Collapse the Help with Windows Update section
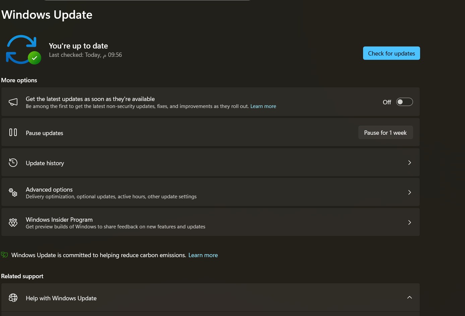Screen dimensions: 465x316 click(409, 297)
